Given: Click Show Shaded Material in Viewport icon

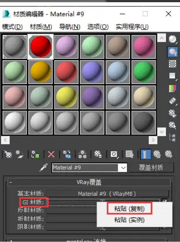Looking at the screenshot, I should (129, 154).
